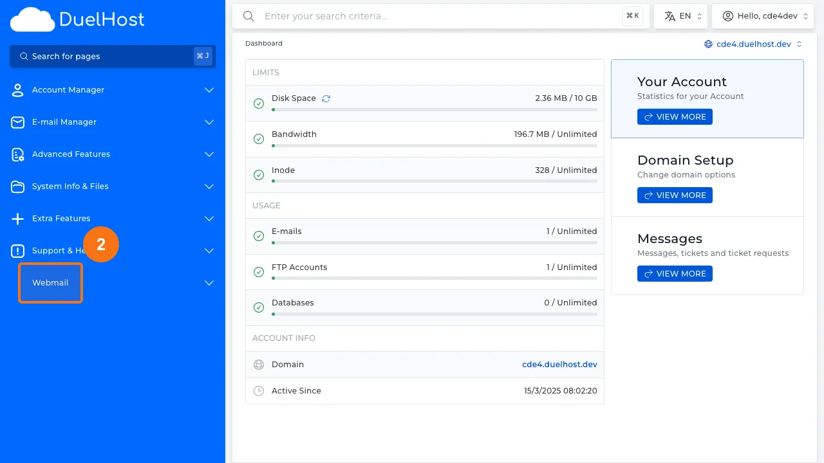Click the magnifier icon in top search bar
Viewport: 824px width, 463px height.
[x=248, y=16]
